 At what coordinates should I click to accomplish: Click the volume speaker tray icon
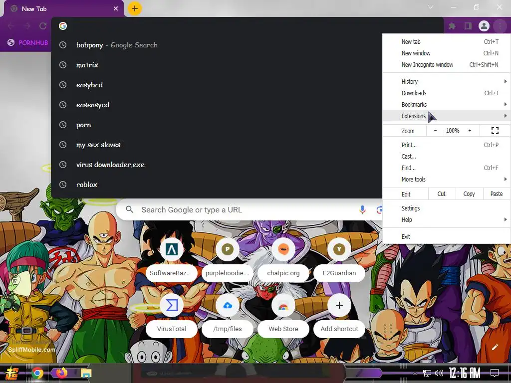pyautogui.click(x=439, y=373)
